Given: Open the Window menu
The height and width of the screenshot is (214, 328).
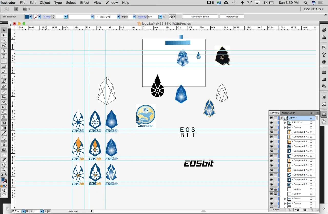Looking at the screenshot, I should point(112,3).
